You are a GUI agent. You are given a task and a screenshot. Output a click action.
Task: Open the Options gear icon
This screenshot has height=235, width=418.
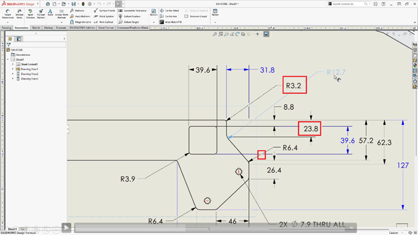tap(90, 4)
